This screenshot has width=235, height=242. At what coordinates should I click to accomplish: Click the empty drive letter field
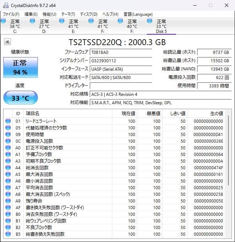click(x=121, y=86)
